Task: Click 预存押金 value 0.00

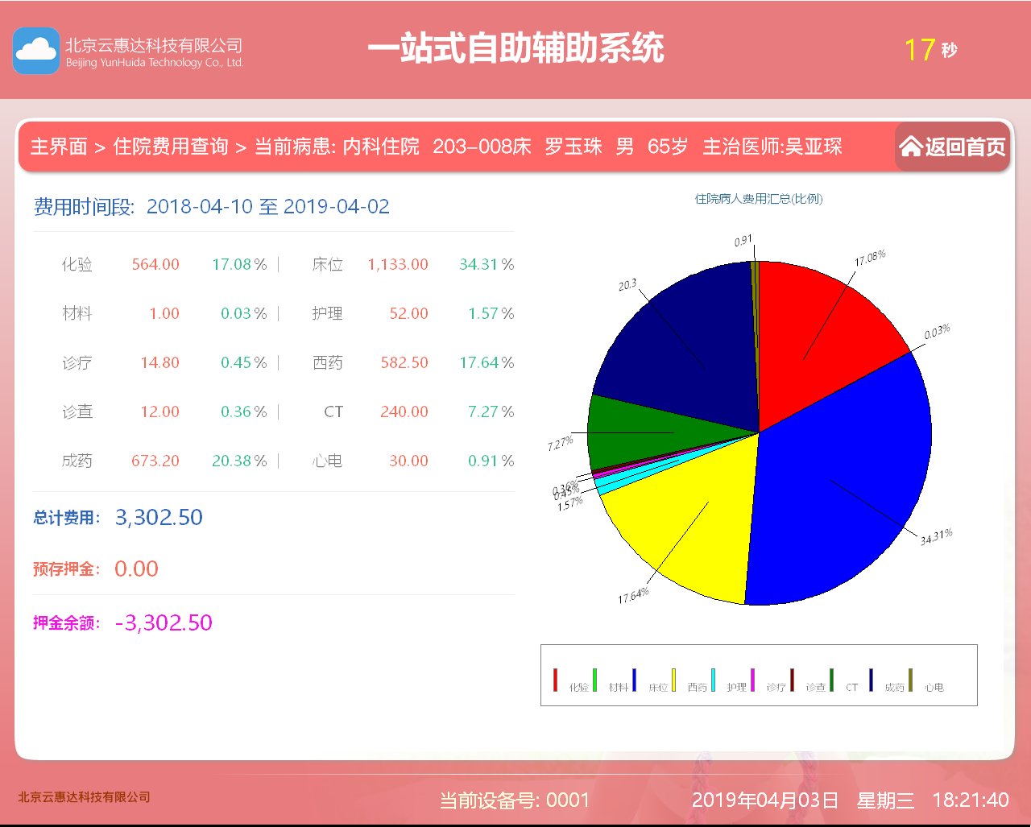Action: pyautogui.click(x=136, y=569)
